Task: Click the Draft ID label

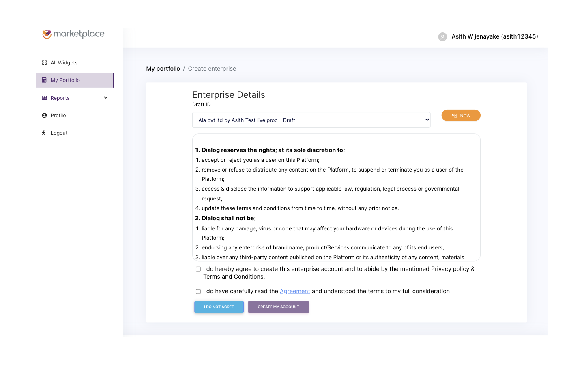Action: pyautogui.click(x=202, y=105)
